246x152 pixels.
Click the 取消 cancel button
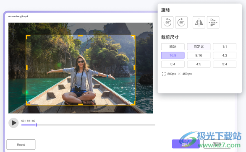pyautogui.click(x=217, y=144)
